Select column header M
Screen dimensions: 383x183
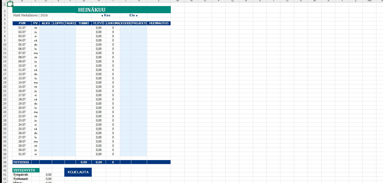[177, 1]
